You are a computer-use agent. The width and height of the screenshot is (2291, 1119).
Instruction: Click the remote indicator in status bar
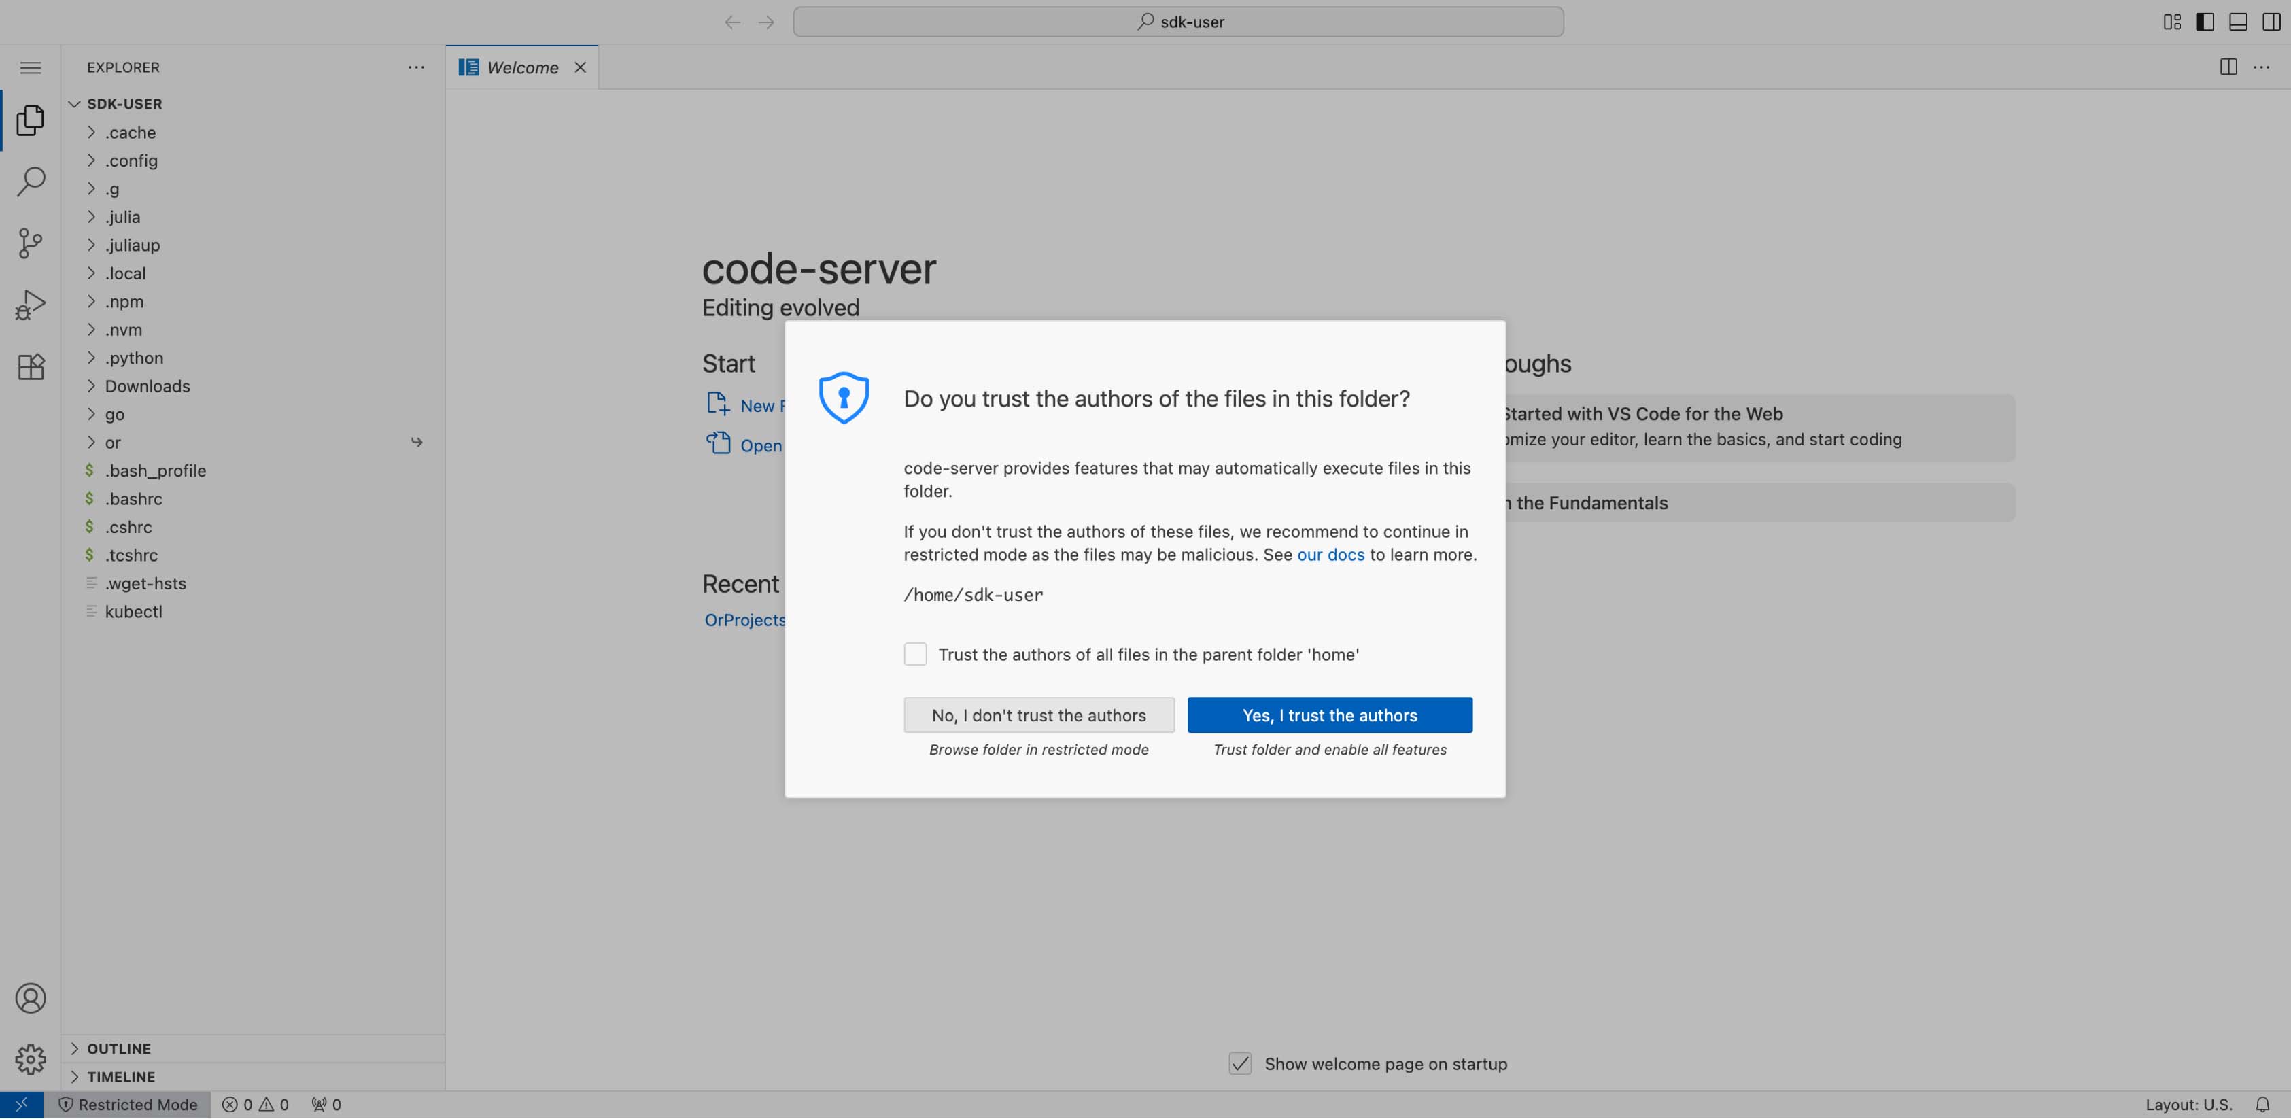21,1105
